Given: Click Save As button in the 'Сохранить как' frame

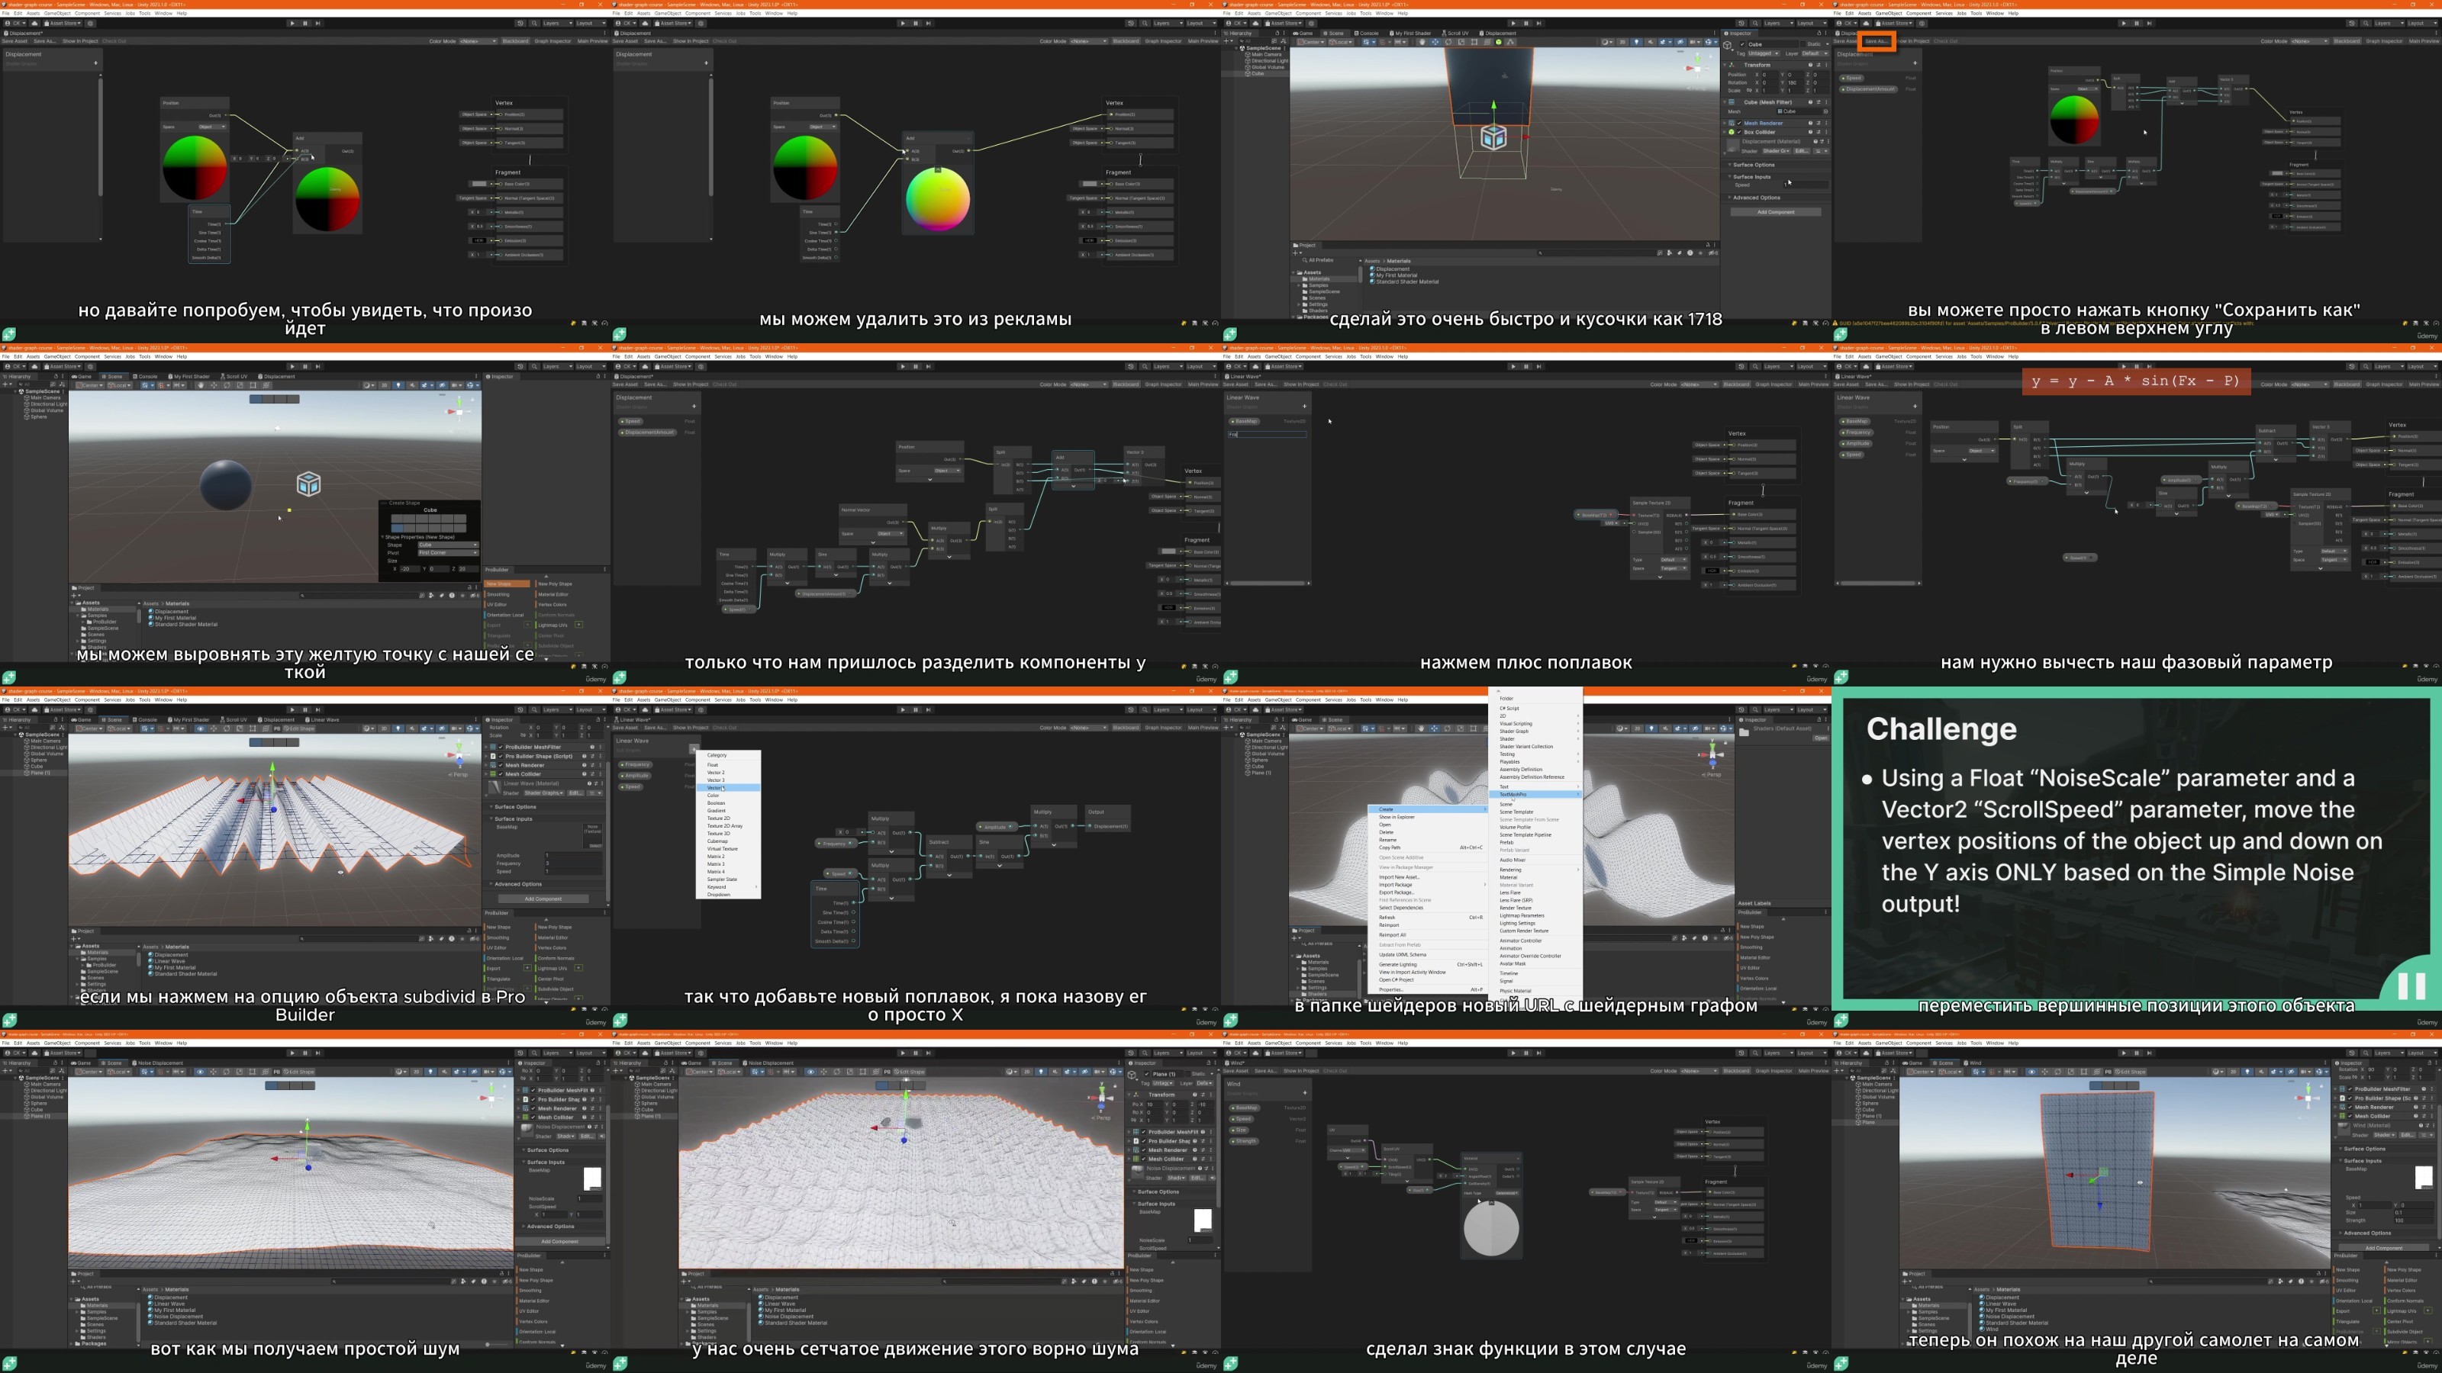Looking at the screenshot, I should 1876,40.
